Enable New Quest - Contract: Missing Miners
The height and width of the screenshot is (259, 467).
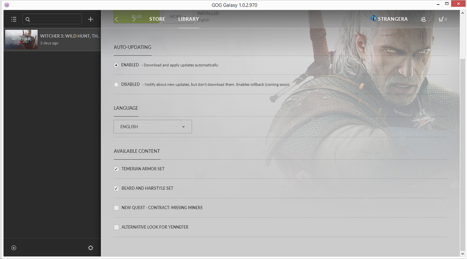tap(116, 208)
